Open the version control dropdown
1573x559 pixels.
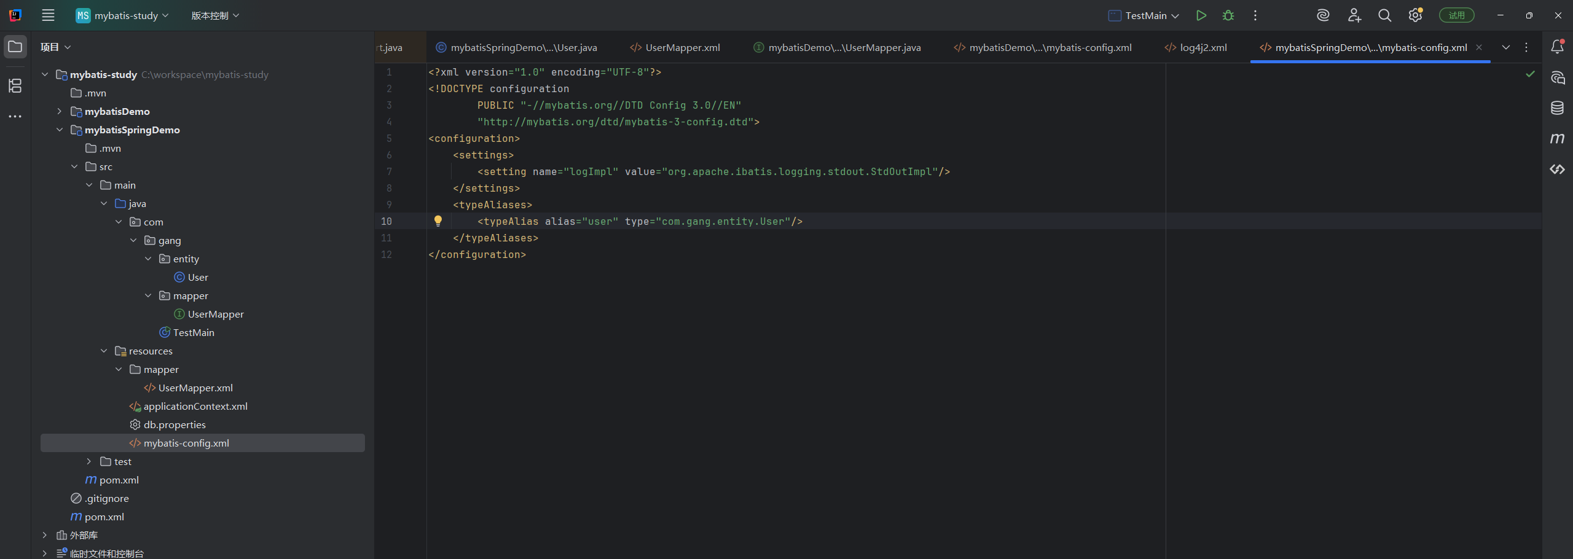click(215, 15)
